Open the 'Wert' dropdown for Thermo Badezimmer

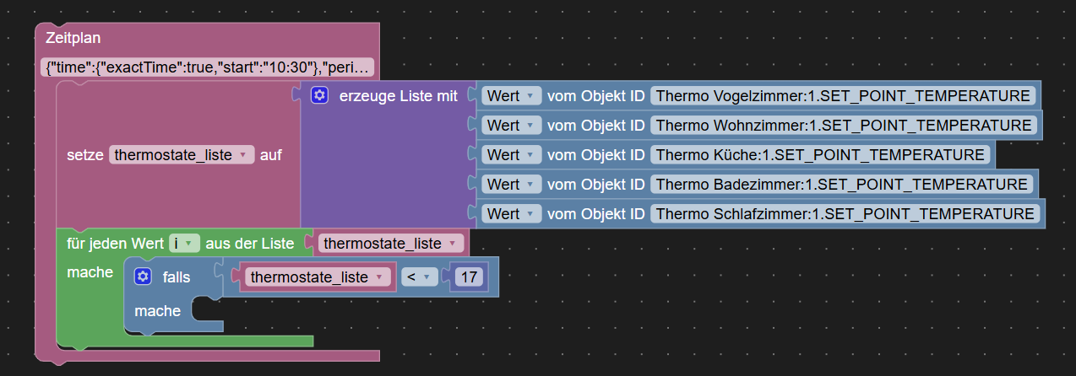click(x=512, y=185)
